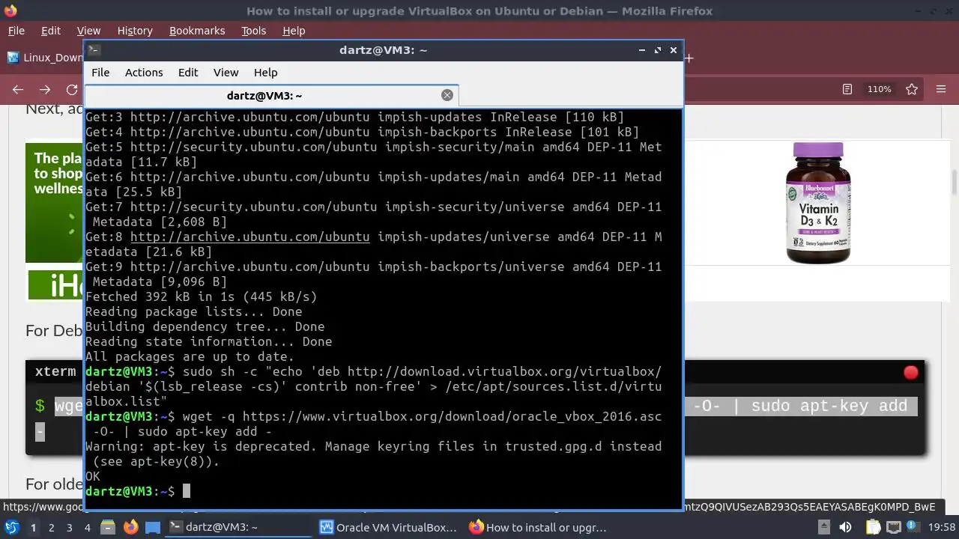Image resolution: width=959 pixels, height=539 pixels.
Task: Activate dartz@VM3 terminal taskbar entry
Action: pyautogui.click(x=239, y=527)
